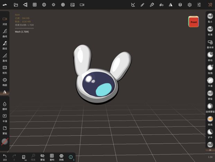Click the Front view cube
Screen dimensions: 215x162
[x=194, y=22]
